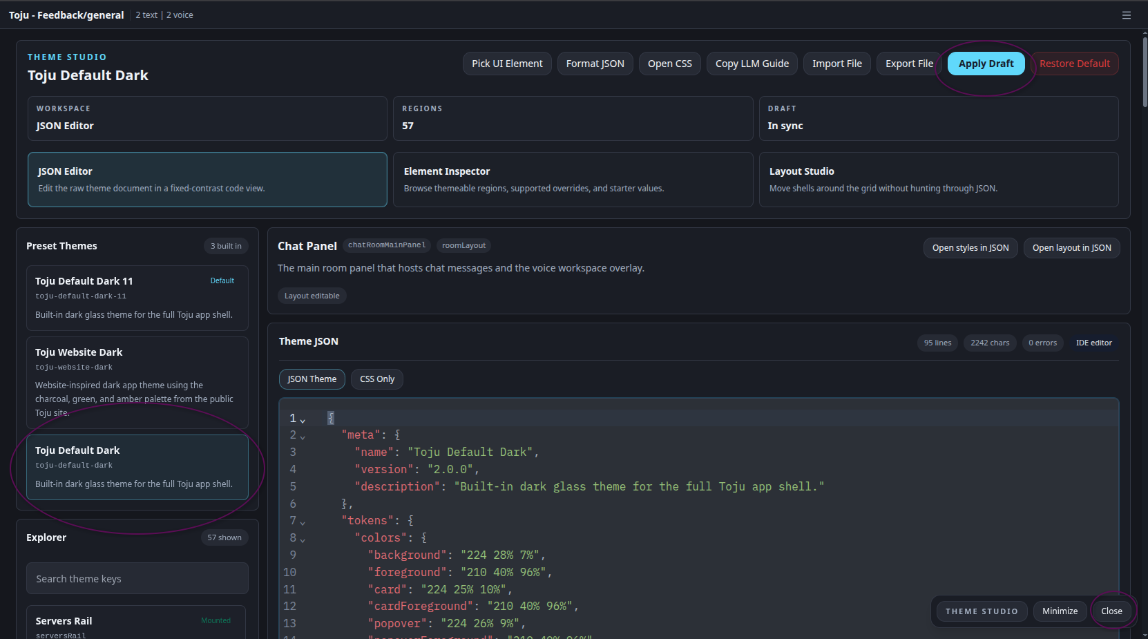Click the "background": "224 28% 7%" line

click(457, 555)
